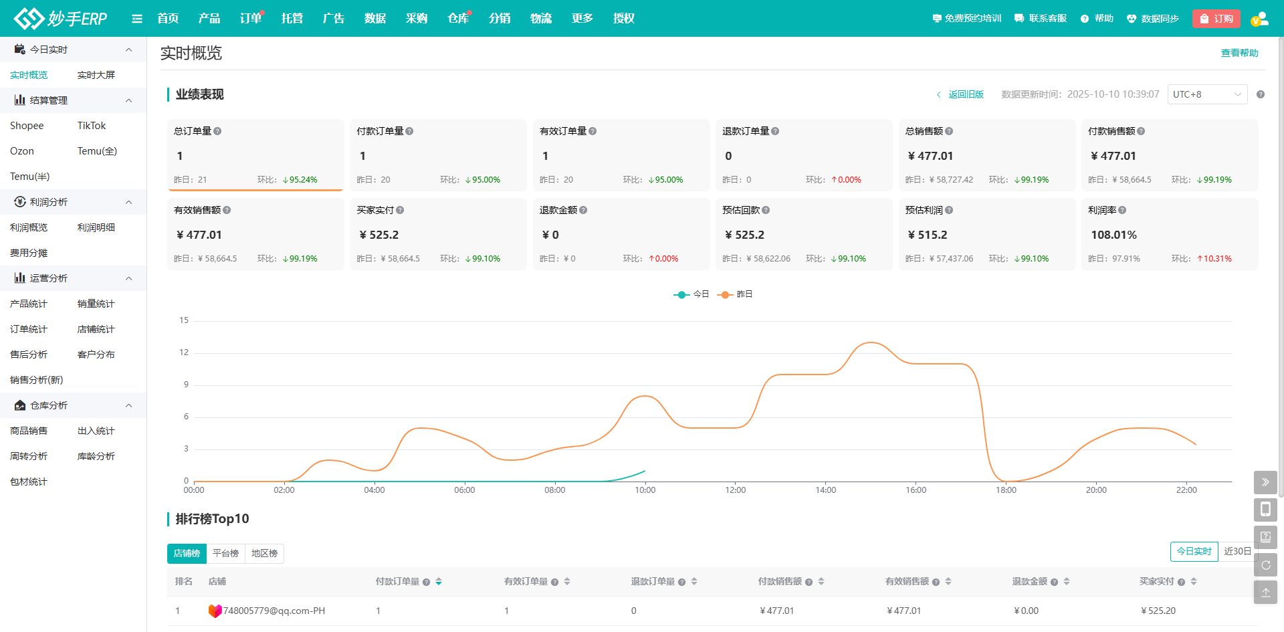Open the UTC+8 timezone dropdown
The height and width of the screenshot is (632, 1284).
1207,94
